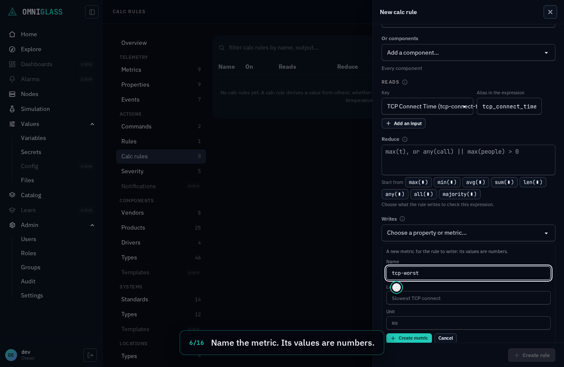
Task: Click the Writes info icon
Action: (x=402, y=219)
